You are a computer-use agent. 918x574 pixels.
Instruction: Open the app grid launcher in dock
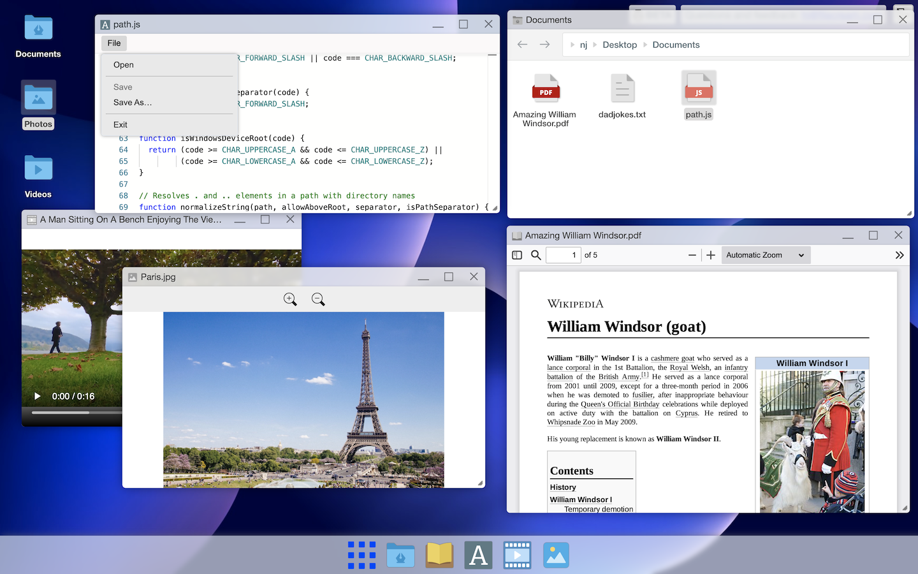(x=361, y=555)
